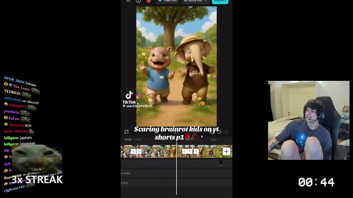Click the 00:06 current time readout
The height and width of the screenshot is (198, 353).
coord(128,139)
